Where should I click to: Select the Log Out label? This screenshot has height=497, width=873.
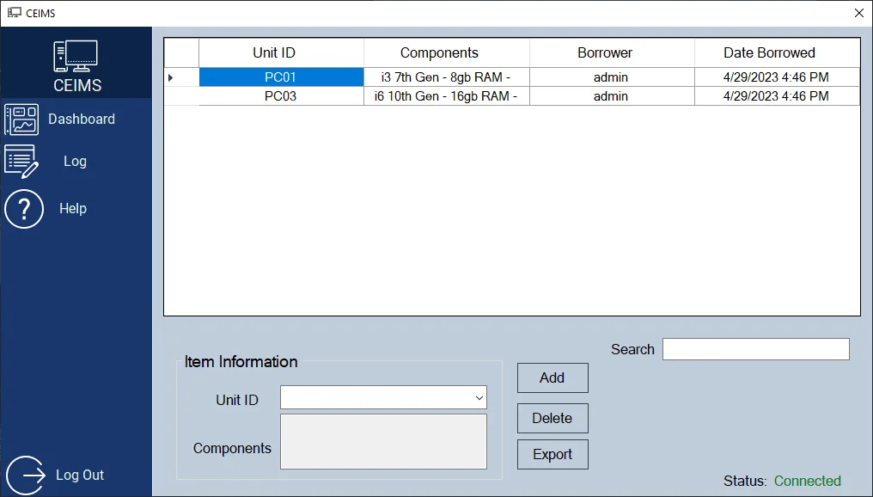click(80, 475)
